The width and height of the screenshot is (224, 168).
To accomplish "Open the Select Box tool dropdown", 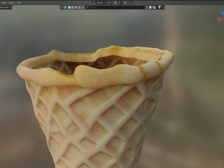I will pos(5,7).
